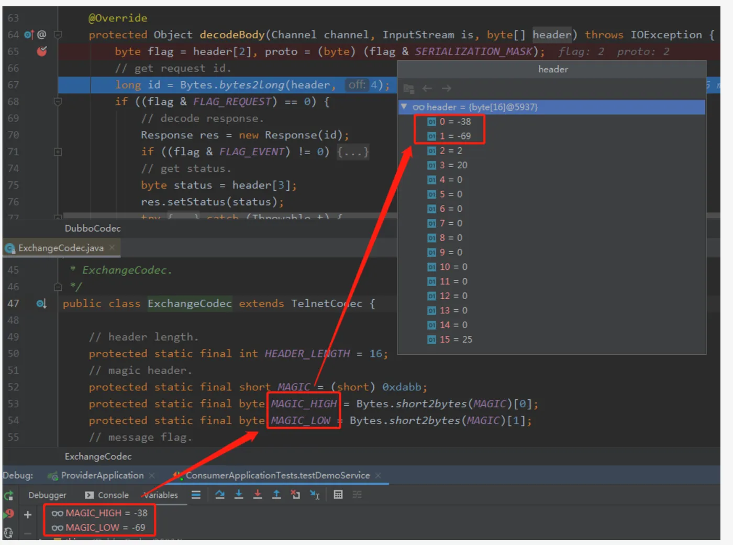
Task: Click ExchangeCodec.java tab file icon
Action: pos(9,248)
